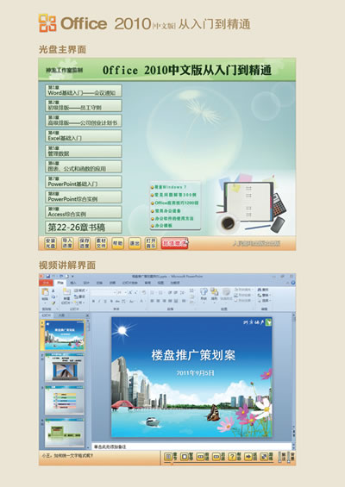Open Office应用技巧1200招 link
The width and height of the screenshot is (345, 487).
coord(176,203)
